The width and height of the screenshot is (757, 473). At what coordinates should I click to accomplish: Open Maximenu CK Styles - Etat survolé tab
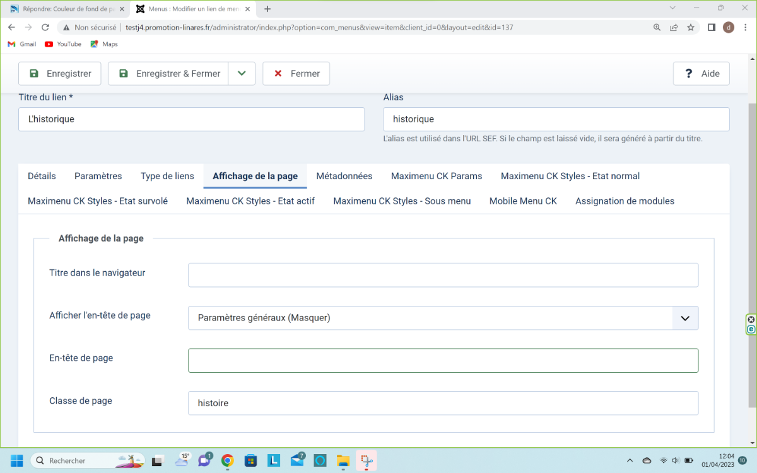[98, 201]
